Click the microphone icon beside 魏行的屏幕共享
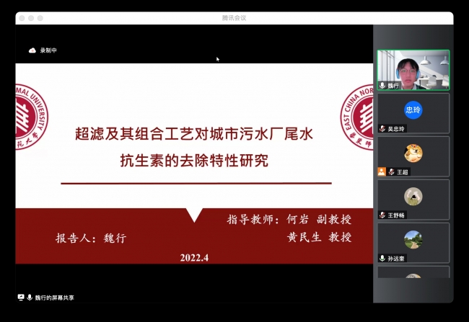This screenshot has height=322, width=469. 30,298
